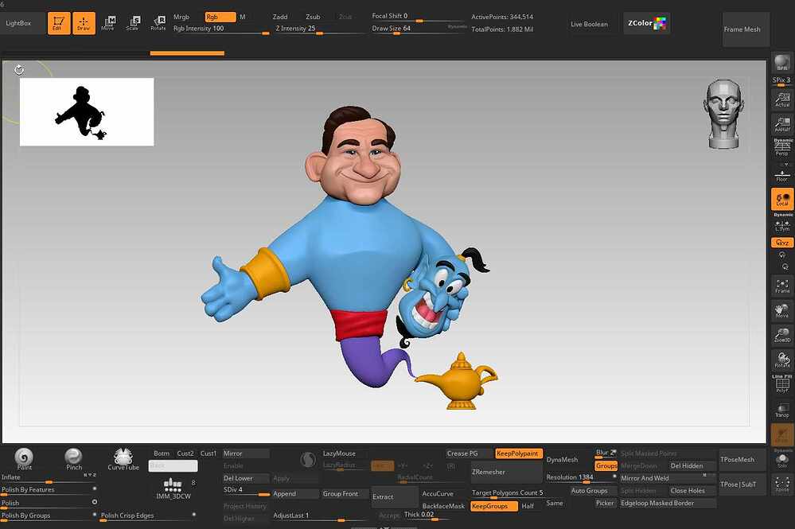Click the TPoseMesh button
The image size is (795, 529).
pyautogui.click(x=742, y=460)
